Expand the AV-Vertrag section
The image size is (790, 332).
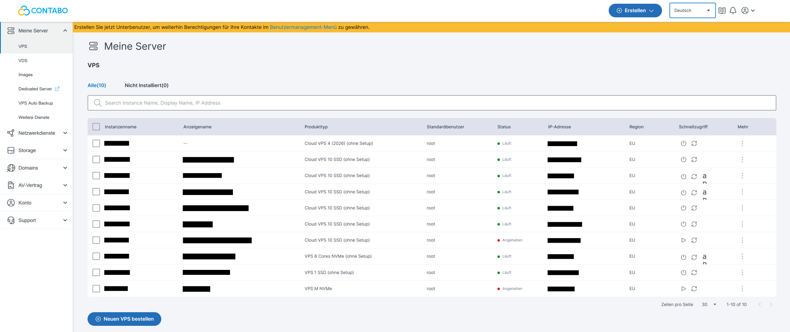coord(37,186)
